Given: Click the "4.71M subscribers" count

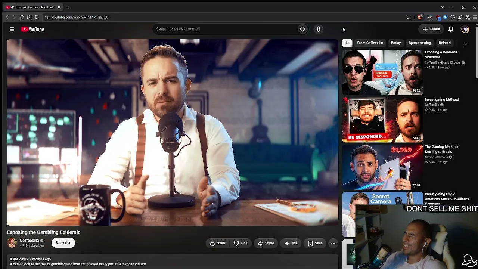Looking at the screenshot, I should point(32,246).
